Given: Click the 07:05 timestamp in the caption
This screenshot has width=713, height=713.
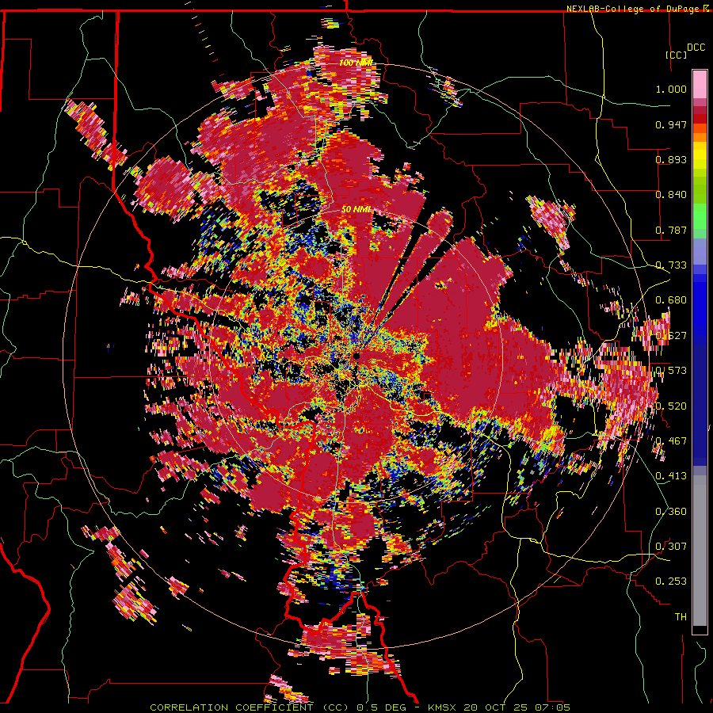Looking at the screenshot, I should coord(552,707).
